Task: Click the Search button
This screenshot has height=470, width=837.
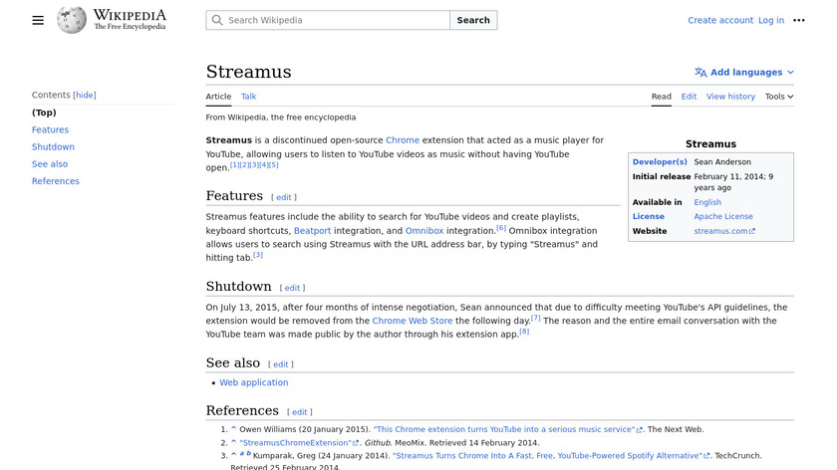Action: click(473, 20)
